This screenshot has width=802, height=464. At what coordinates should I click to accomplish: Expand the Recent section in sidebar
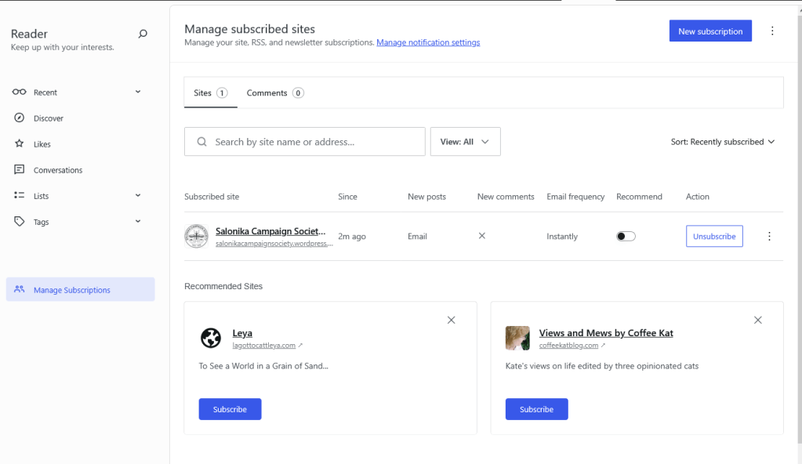pos(138,92)
